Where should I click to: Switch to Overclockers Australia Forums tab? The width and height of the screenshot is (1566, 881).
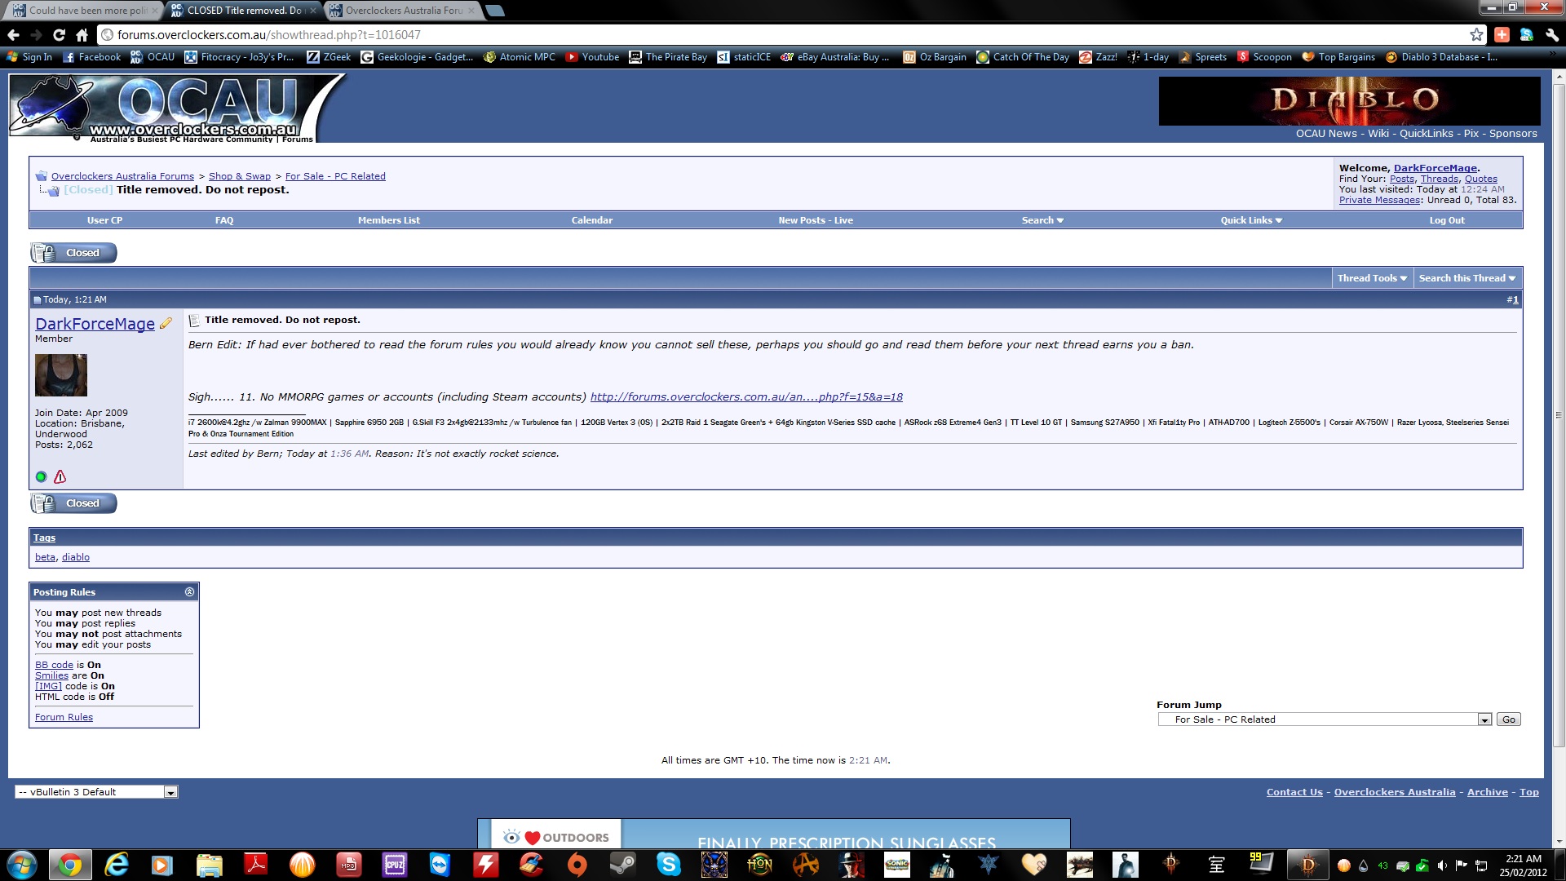click(403, 11)
